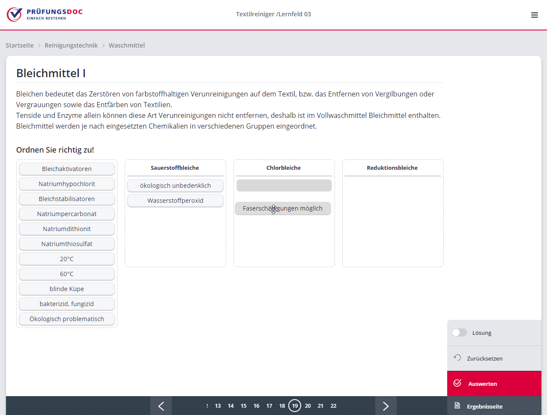This screenshot has width=547, height=415.
Task: Open Startseite breadcrumb link
Action: point(20,45)
